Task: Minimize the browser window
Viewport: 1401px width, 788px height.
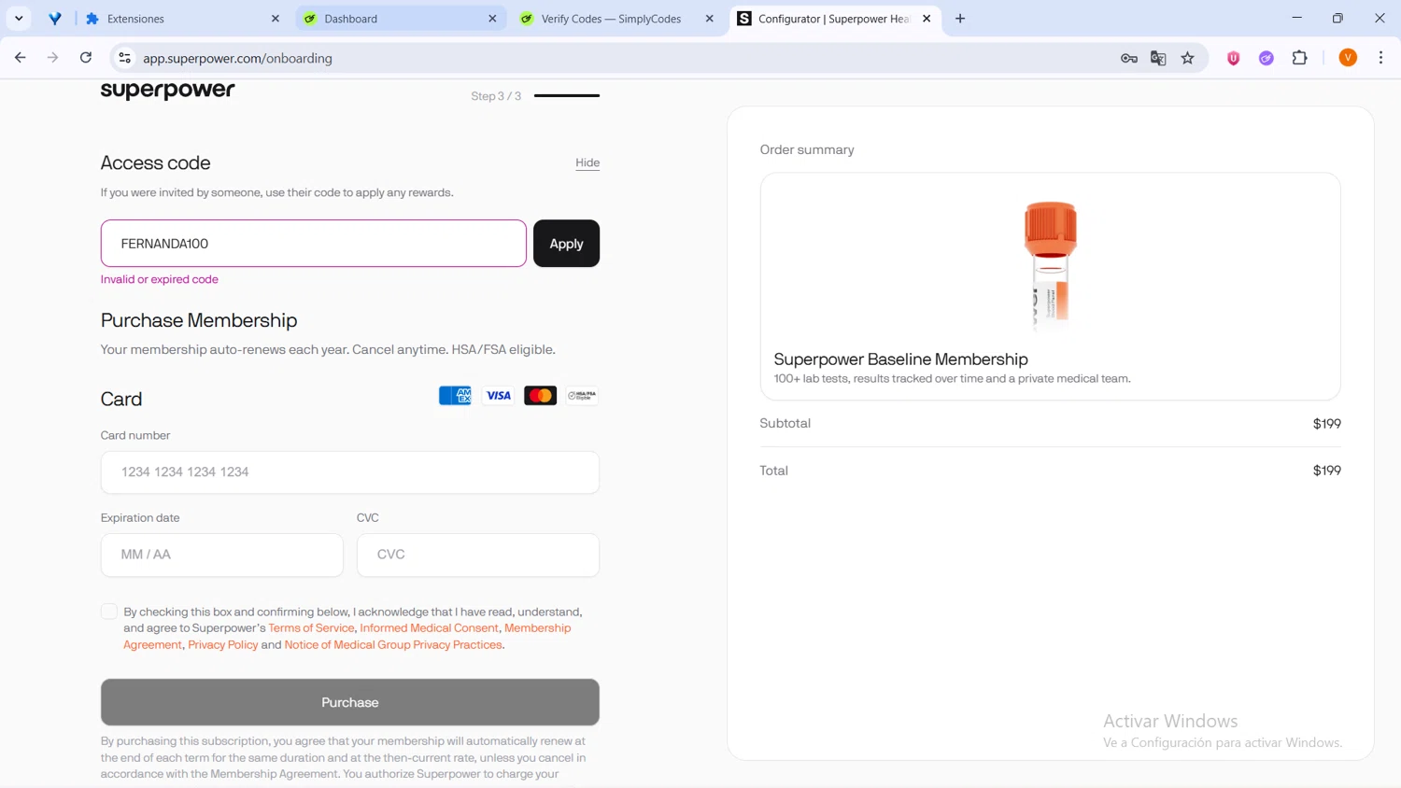Action: tap(1296, 18)
